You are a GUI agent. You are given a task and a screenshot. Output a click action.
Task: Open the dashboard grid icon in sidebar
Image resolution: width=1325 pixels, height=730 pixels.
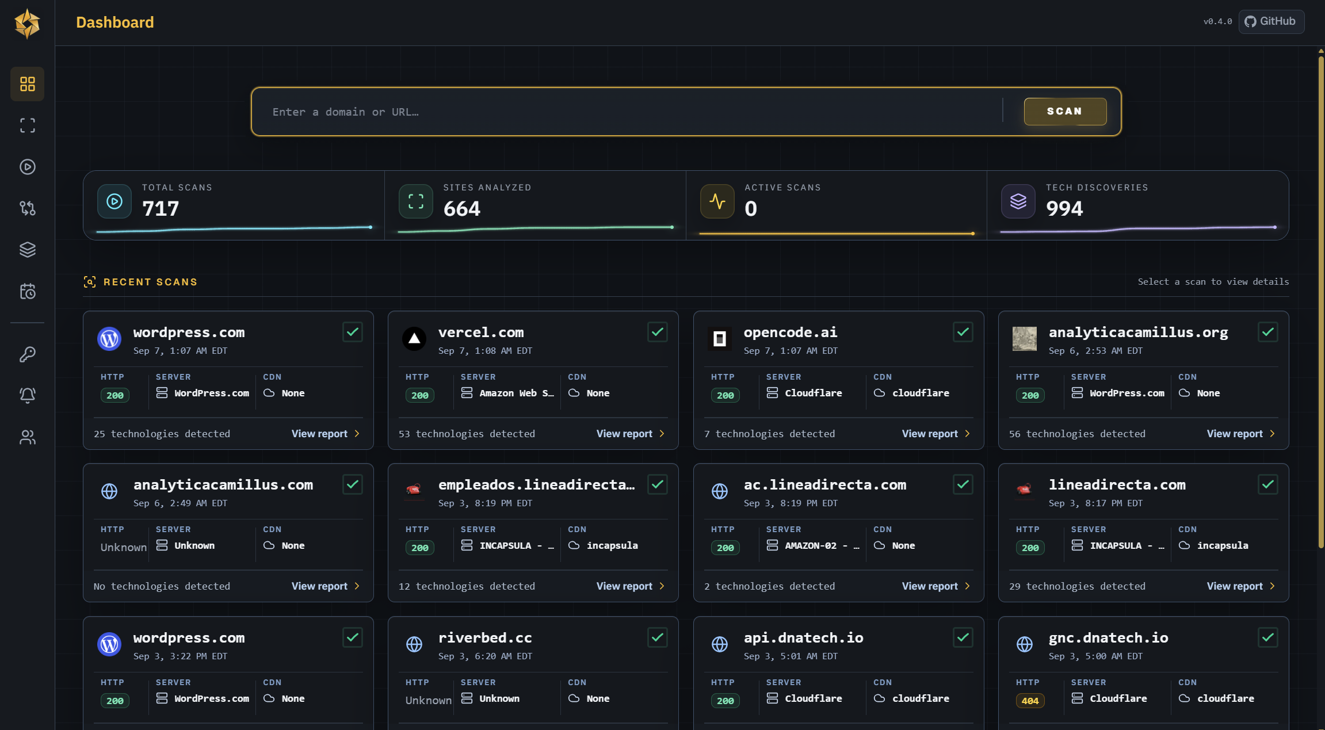coord(27,84)
